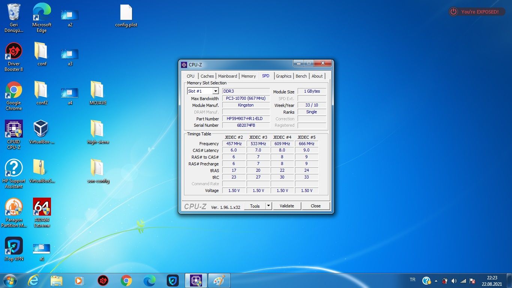Viewport: 512px width, 288px height.
Task: Click the Validate button
Action: (287, 206)
